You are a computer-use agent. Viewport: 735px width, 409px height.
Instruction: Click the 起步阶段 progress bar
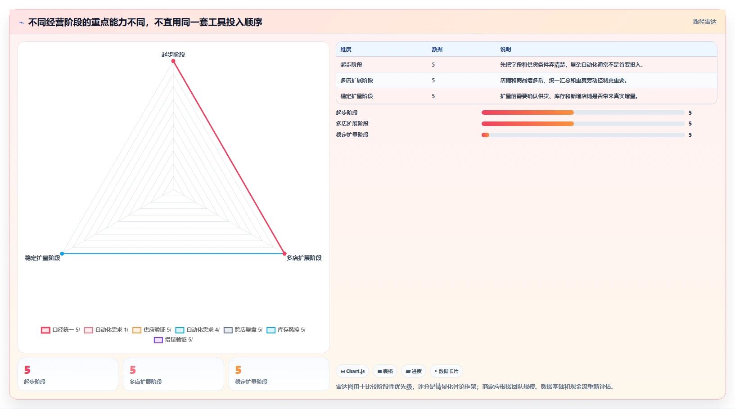(583, 112)
